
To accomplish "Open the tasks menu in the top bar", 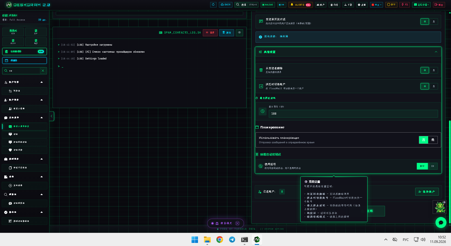I will coord(334,5).
